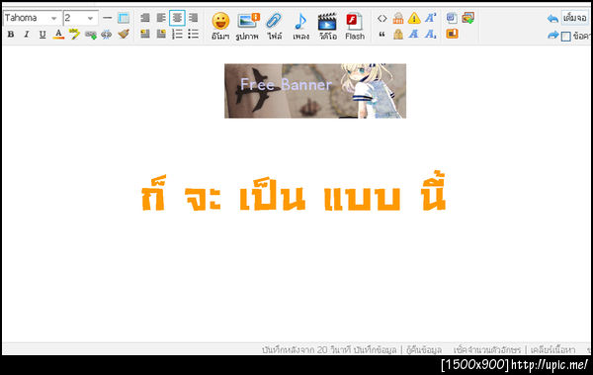
Task: Insert a numbered list
Action: 177,34
